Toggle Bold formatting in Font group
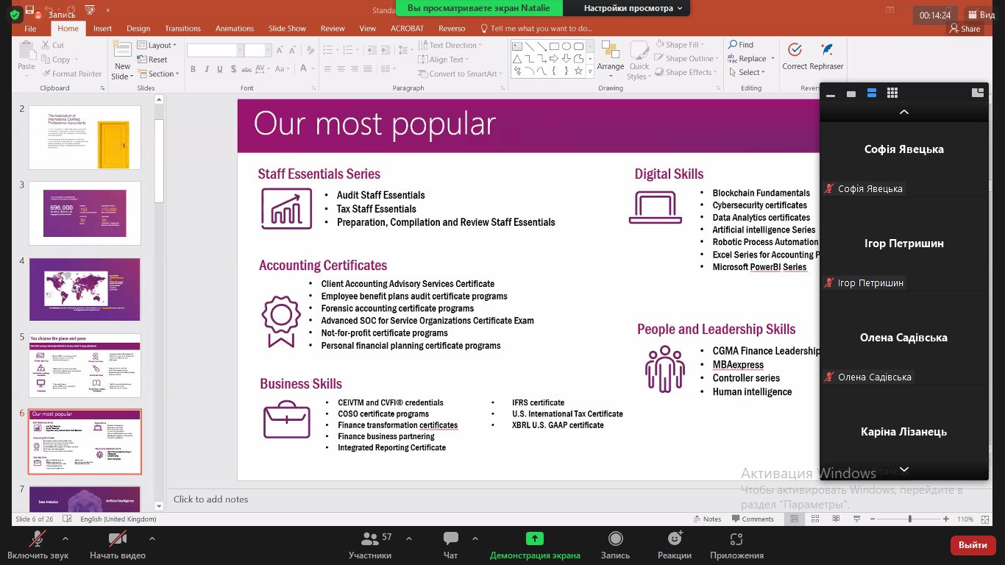1005x565 pixels. point(193,69)
